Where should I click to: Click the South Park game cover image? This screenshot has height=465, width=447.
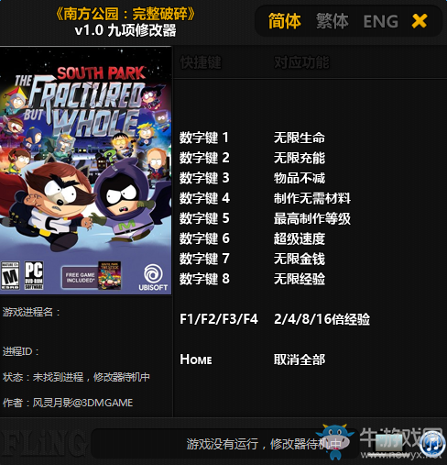[86, 171]
